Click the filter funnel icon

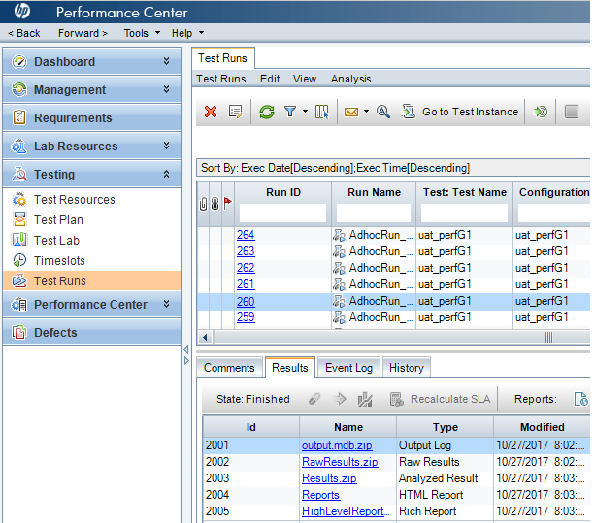coord(290,112)
